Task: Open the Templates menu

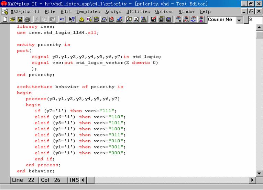Action: 88,12
